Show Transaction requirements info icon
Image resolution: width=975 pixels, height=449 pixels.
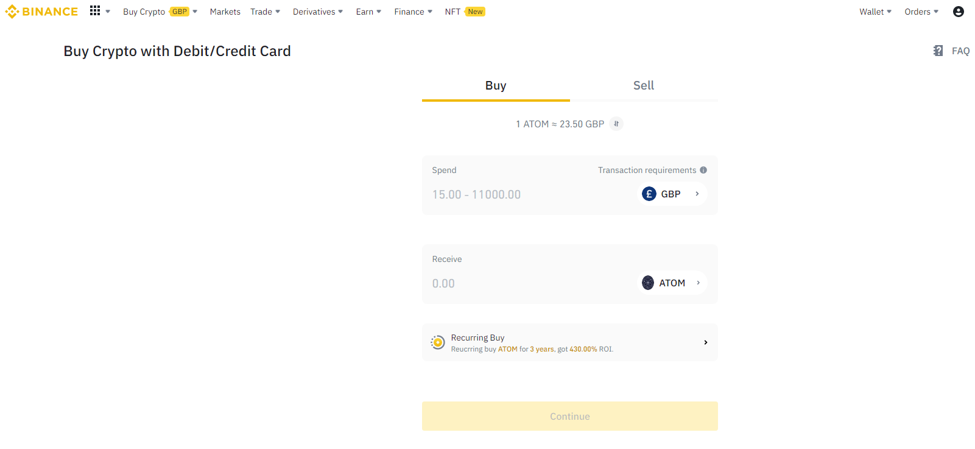703,170
